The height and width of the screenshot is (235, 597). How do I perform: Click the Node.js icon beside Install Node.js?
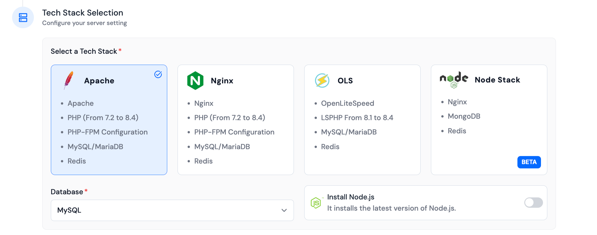[316, 203]
